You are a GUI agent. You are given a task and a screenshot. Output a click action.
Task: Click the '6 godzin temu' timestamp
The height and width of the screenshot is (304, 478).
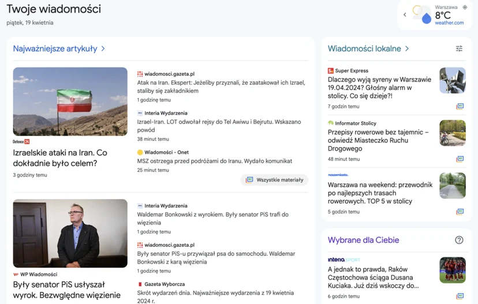(343, 297)
